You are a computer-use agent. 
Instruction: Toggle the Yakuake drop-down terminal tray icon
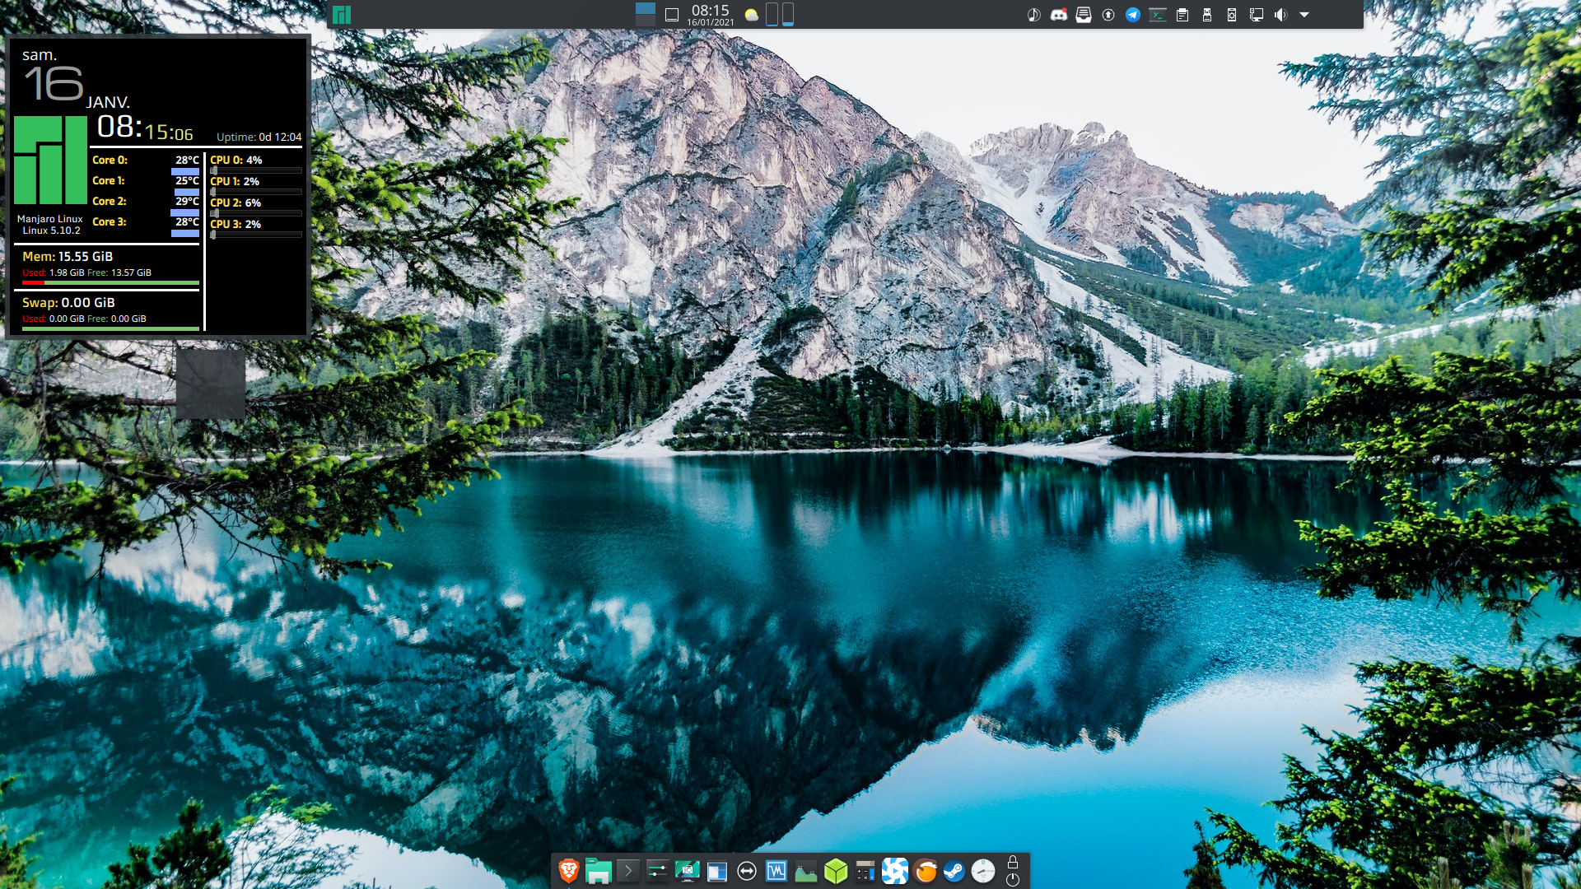1158,15
